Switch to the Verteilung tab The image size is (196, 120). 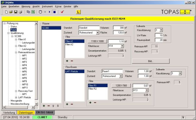tap(9, 112)
